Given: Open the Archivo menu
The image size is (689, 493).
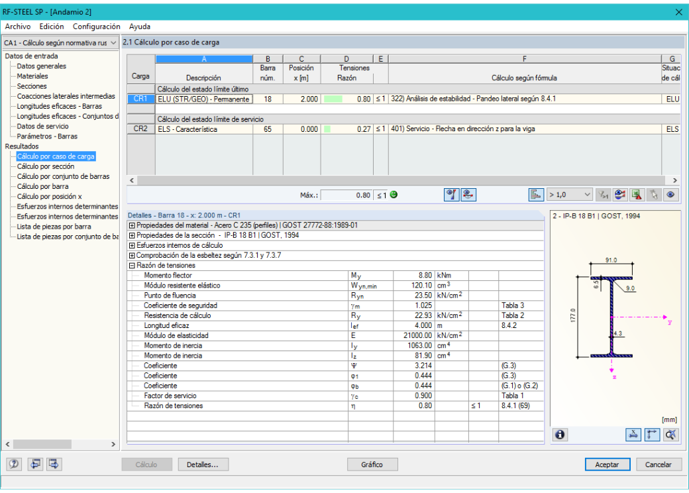Looking at the screenshot, I should point(18,27).
